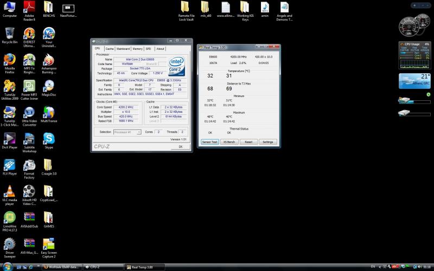This screenshot has height=271, width=434.
Task: Click the Core Voltage value field
Action: tap(157, 73)
